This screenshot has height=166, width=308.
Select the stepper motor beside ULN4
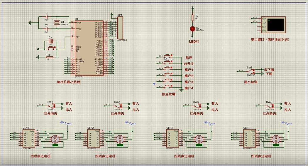tap(276, 139)
